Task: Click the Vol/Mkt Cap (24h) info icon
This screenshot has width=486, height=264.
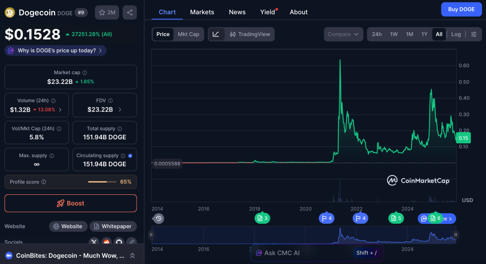Action: [59, 129]
